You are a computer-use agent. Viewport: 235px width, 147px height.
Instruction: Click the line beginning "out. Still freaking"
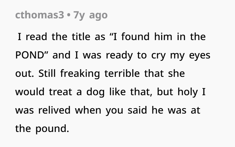click(x=100, y=73)
